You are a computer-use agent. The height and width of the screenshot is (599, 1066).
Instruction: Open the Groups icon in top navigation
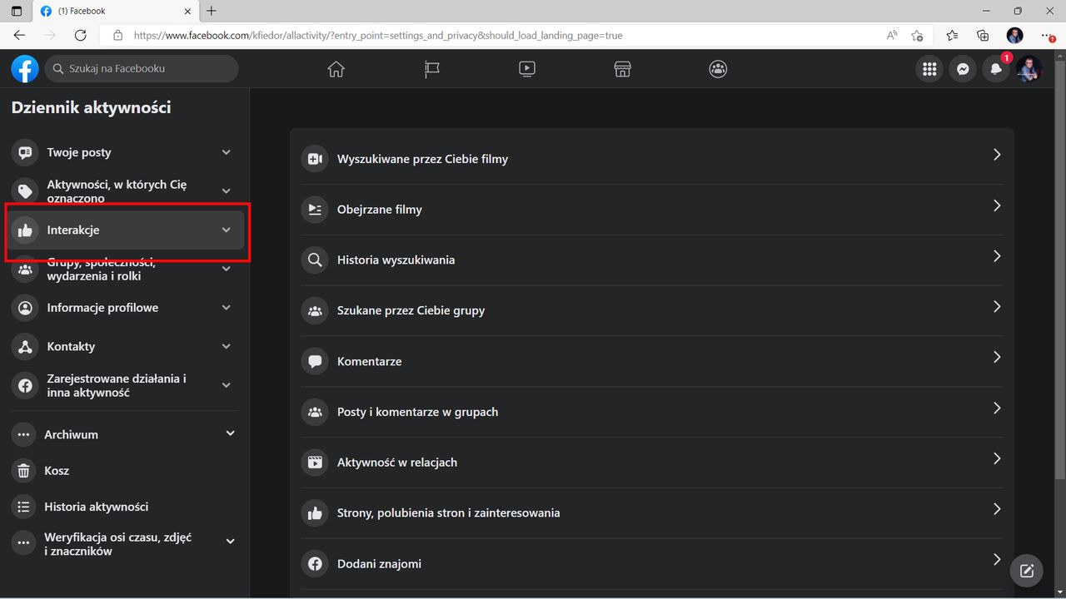(x=718, y=69)
